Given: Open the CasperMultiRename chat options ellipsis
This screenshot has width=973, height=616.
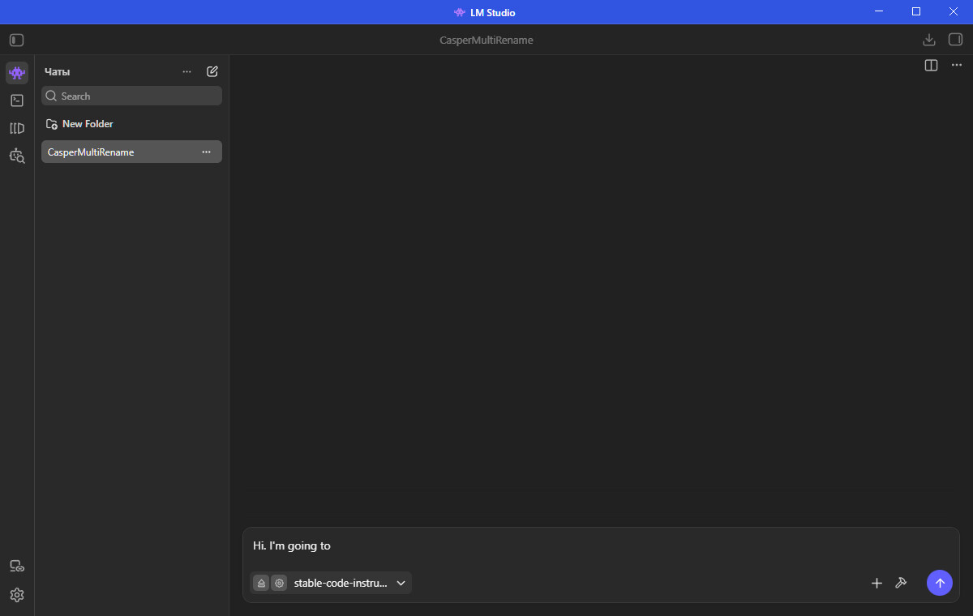Looking at the screenshot, I should pyautogui.click(x=206, y=152).
